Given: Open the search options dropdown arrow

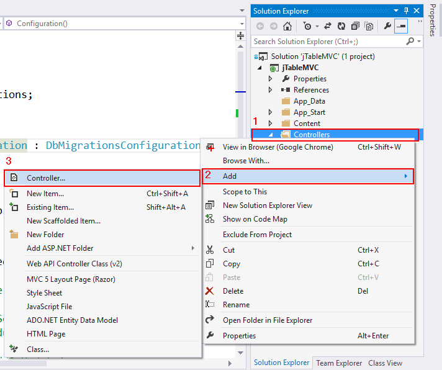Looking at the screenshot, I should pos(419,42).
